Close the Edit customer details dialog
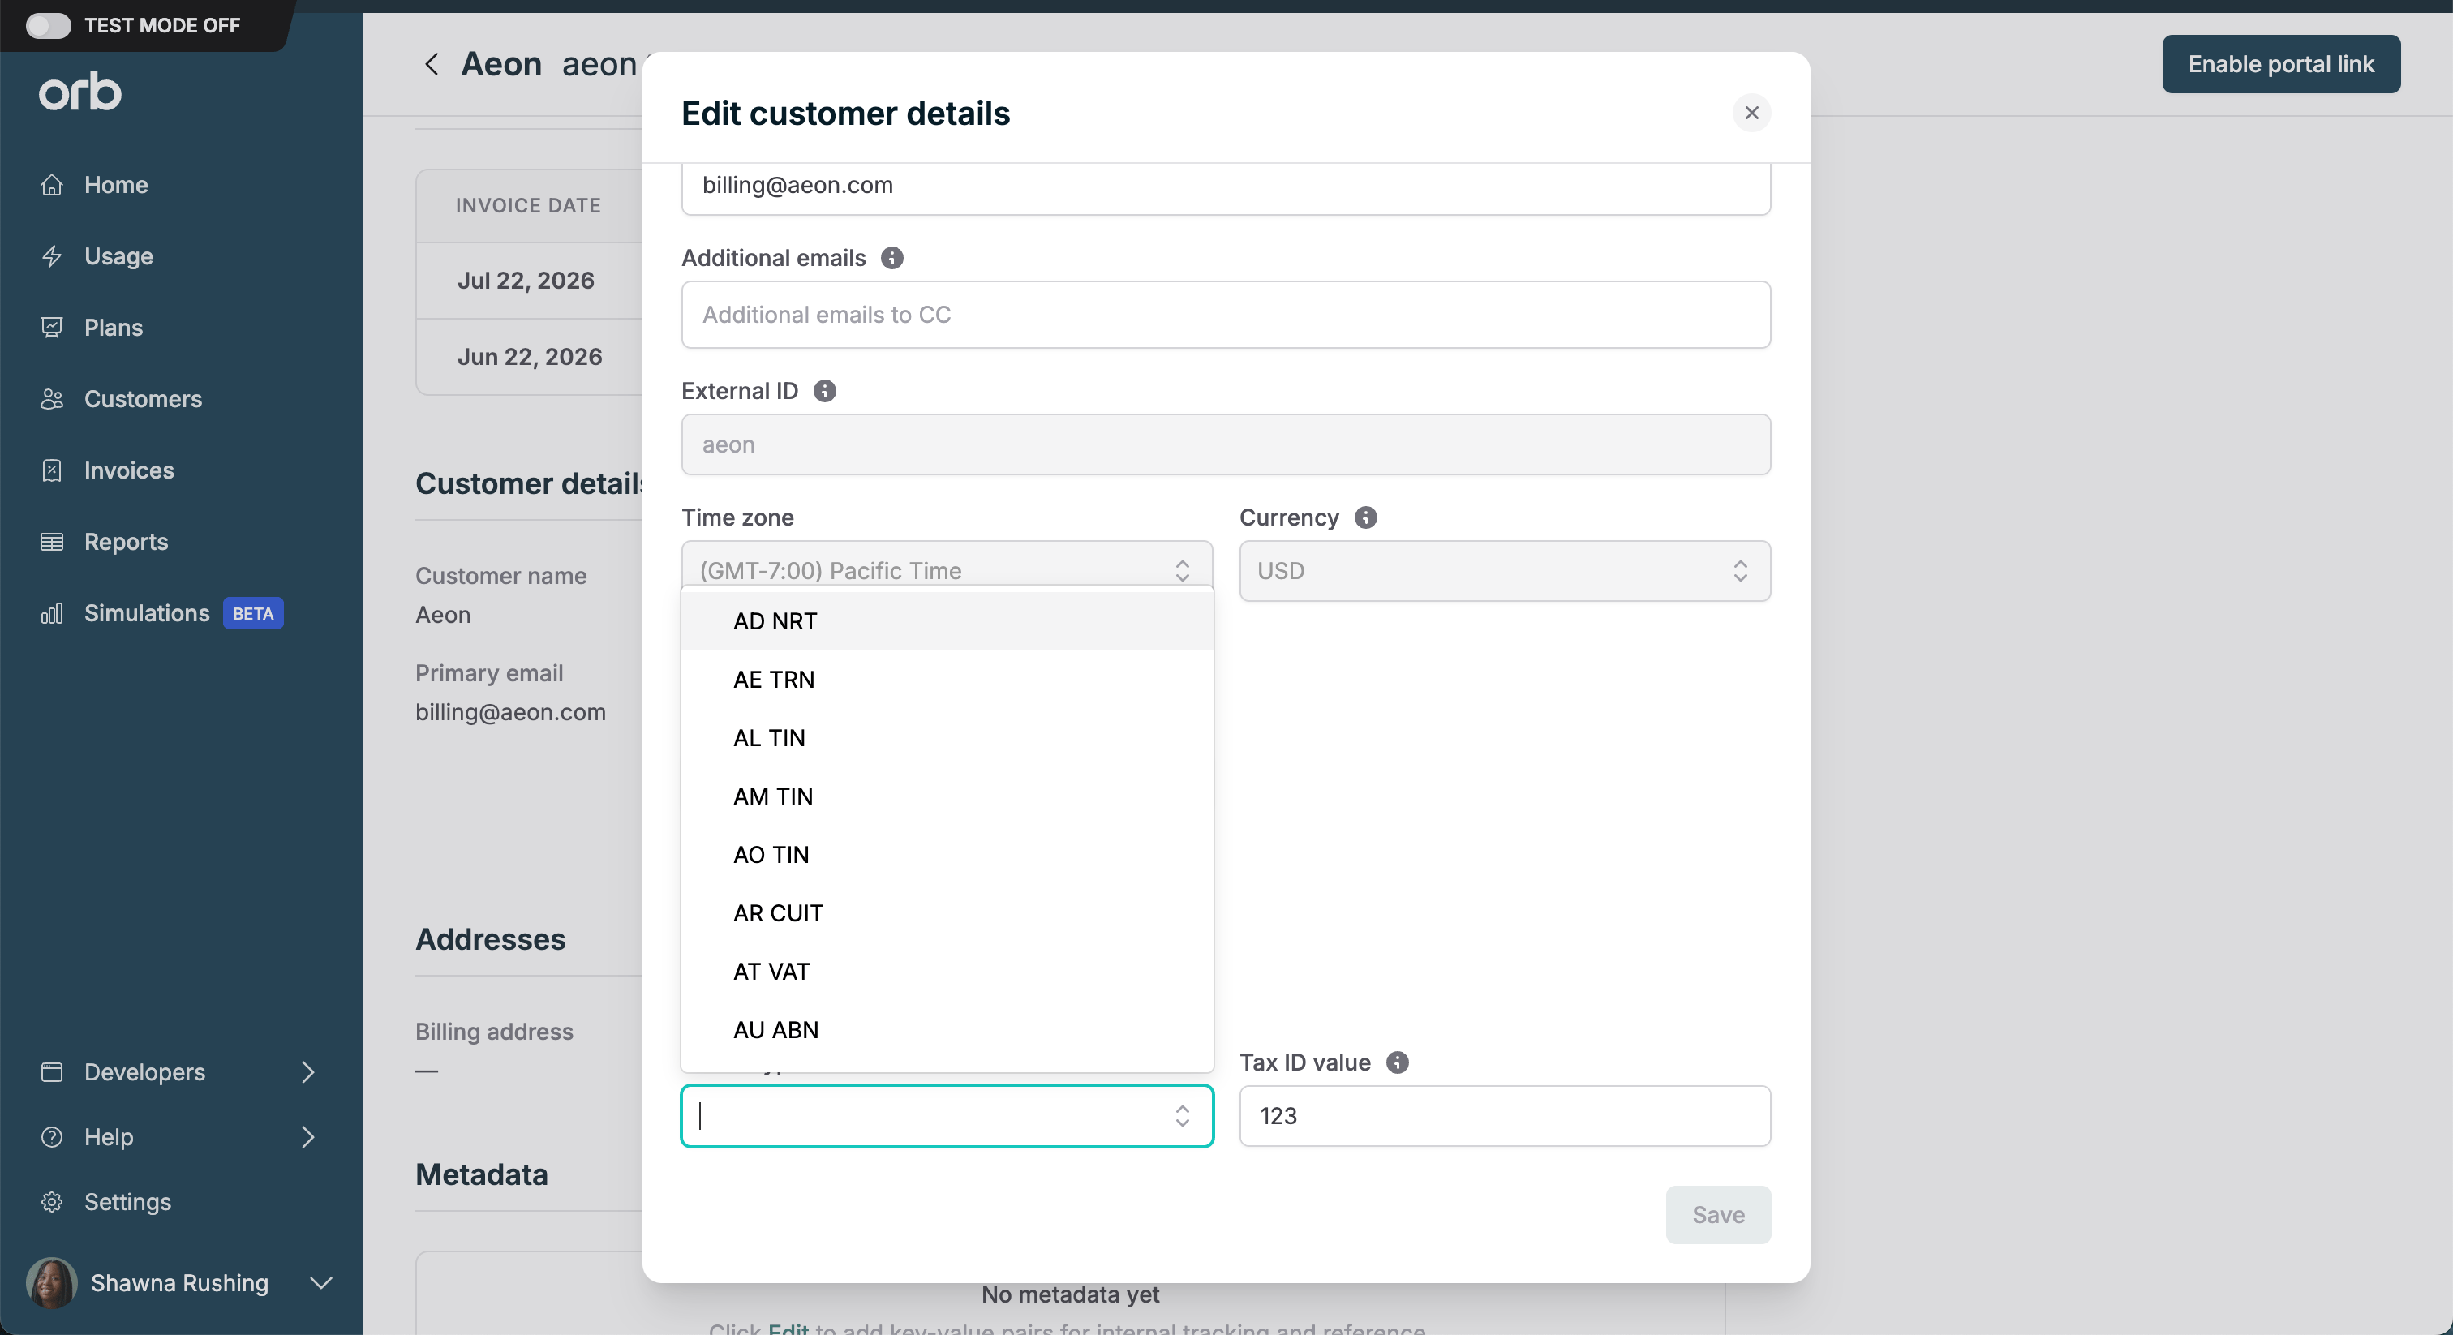Image resolution: width=2453 pixels, height=1335 pixels. coord(1751,113)
